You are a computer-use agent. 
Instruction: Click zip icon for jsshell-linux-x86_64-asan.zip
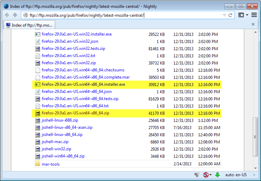(38, 128)
